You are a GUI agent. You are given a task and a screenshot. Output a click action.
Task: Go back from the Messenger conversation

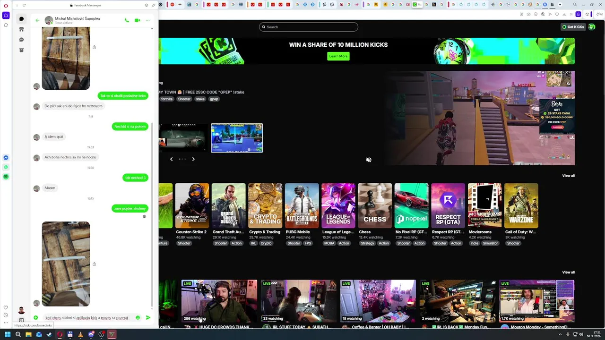click(37, 20)
